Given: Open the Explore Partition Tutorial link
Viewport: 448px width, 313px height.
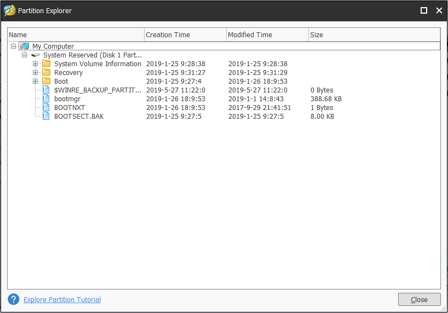Looking at the screenshot, I should pyautogui.click(x=62, y=299).
